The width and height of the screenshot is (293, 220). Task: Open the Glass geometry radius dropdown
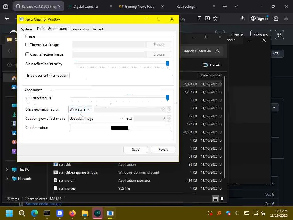tap(80, 109)
